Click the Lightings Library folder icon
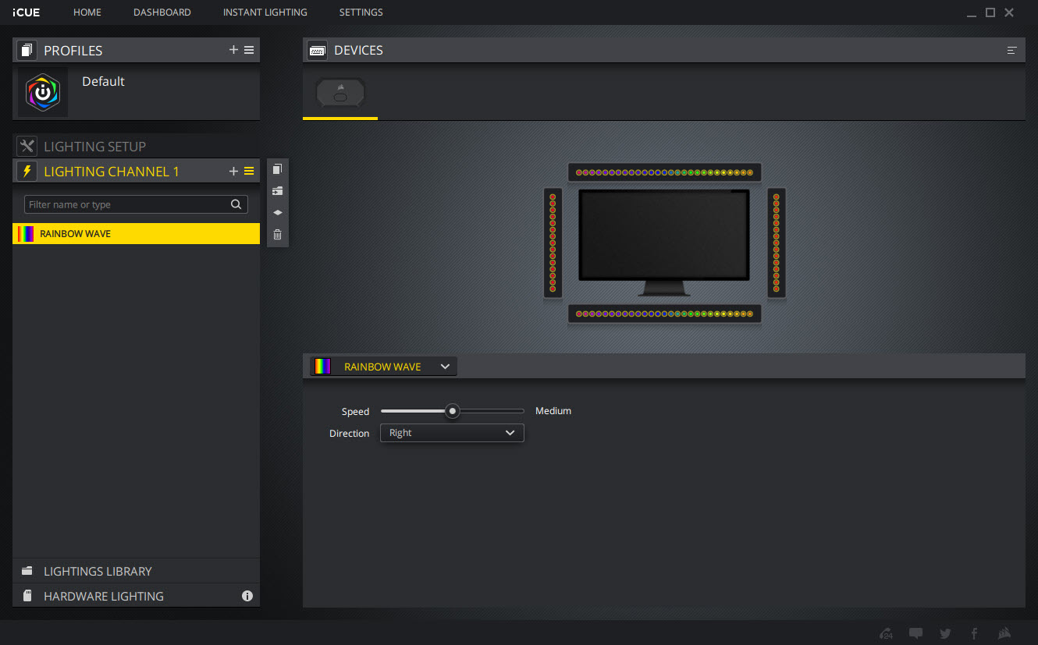Viewport: 1038px width, 645px height. click(x=27, y=571)
